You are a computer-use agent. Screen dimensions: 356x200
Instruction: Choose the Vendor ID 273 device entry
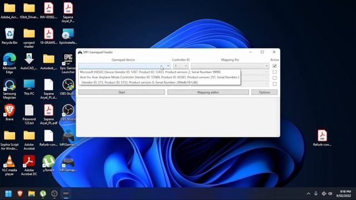click(160, 82)
